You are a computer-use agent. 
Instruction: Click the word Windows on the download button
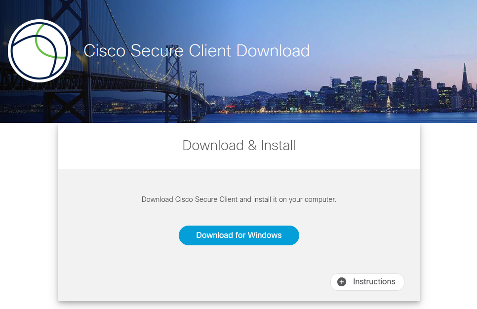[265, 235]
